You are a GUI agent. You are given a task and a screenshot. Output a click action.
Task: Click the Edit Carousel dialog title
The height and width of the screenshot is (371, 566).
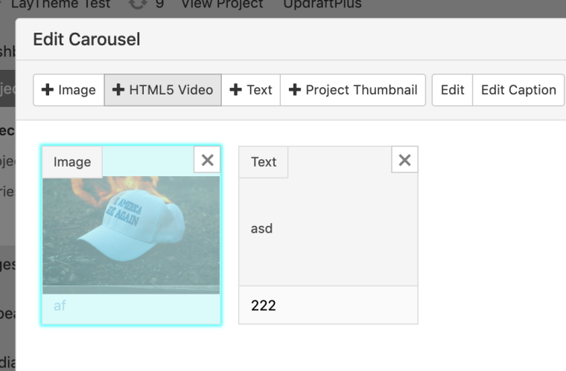click(x=86, y=39)
